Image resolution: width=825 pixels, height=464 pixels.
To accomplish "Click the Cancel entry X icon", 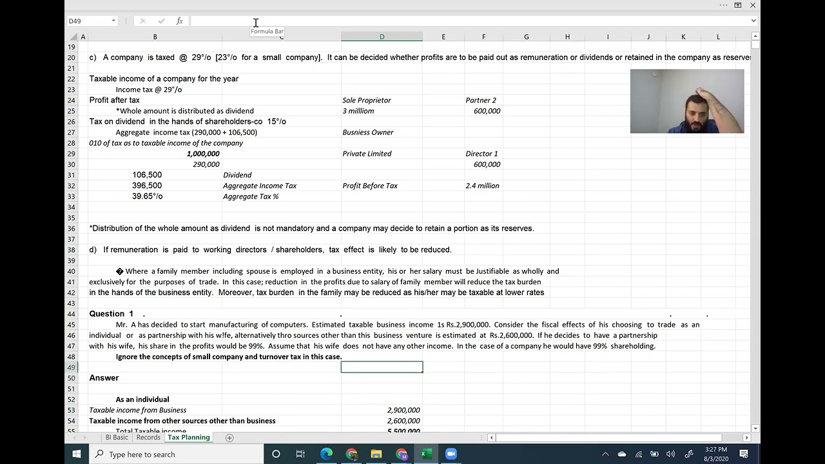I will [142, 21].
